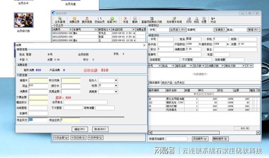Select service row 抛光打蜡
Viewport: 269px width, 158px height.
coord(204,106)
